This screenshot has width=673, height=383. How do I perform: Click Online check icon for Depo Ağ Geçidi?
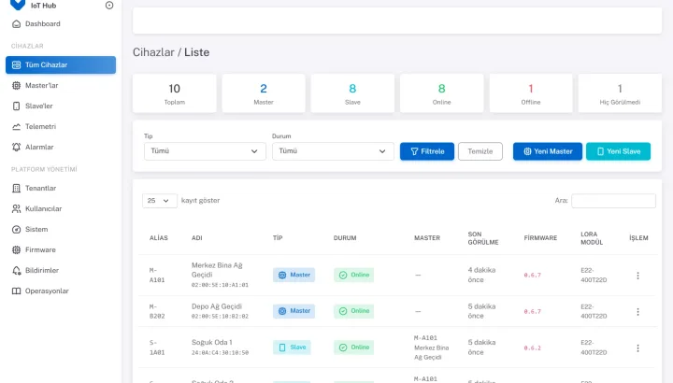(x=343, y=311)
